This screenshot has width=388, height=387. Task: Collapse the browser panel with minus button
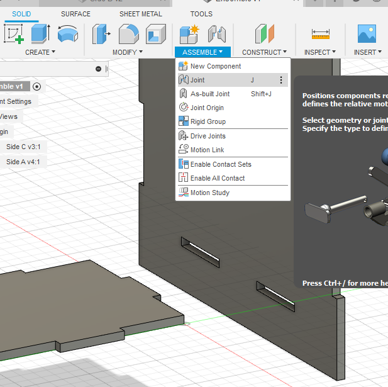[x=98, y=69]
